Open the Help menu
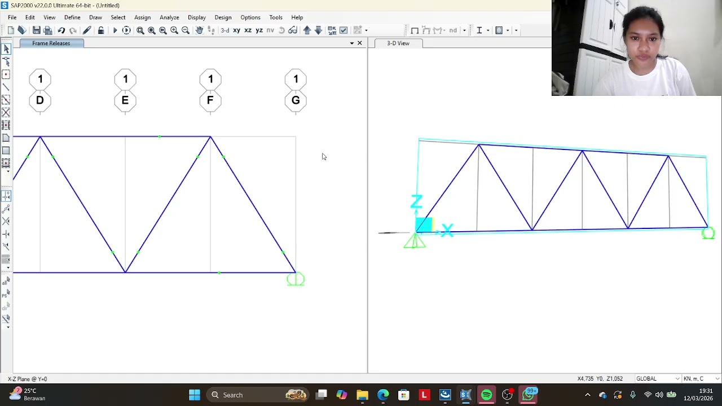Screen dimensions: 722x406 tap(297, 17)
